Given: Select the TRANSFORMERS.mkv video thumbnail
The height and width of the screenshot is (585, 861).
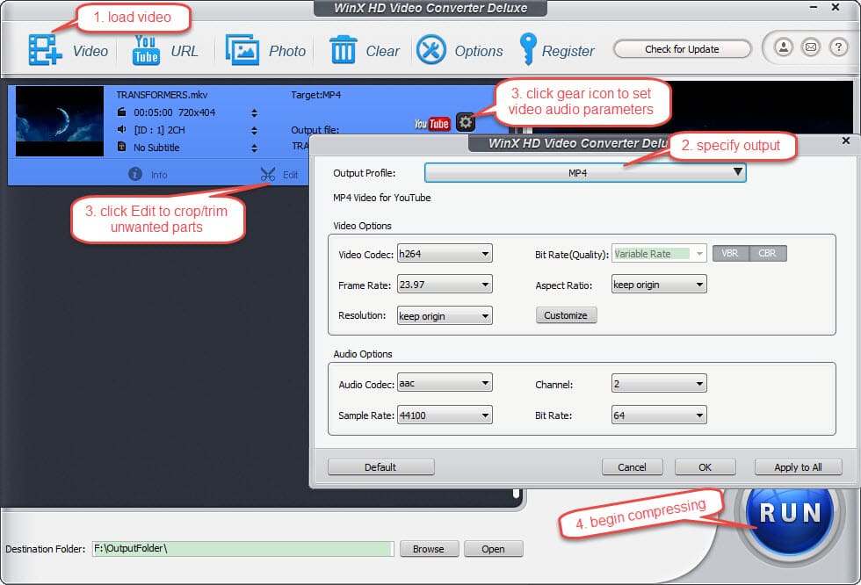Looking at the screenshot, I should point(60,121).
